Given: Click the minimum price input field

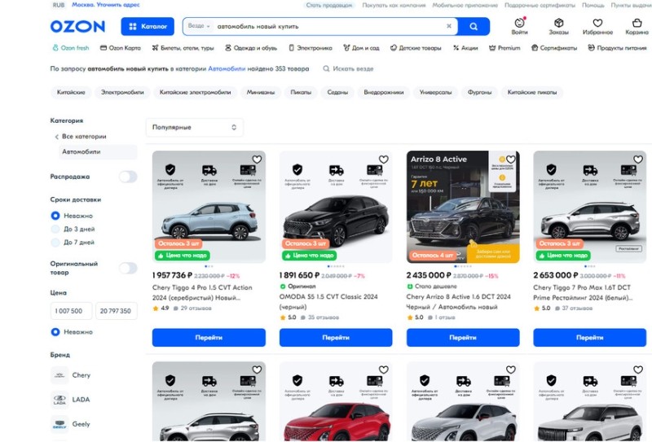Looking at the screenshot, I should pyautogui.click(x=71, y=311).
